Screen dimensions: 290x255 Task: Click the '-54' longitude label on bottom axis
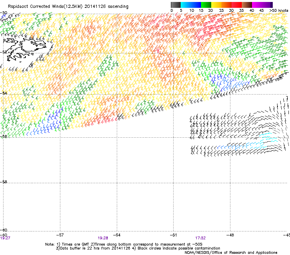(x=117, y=235)
